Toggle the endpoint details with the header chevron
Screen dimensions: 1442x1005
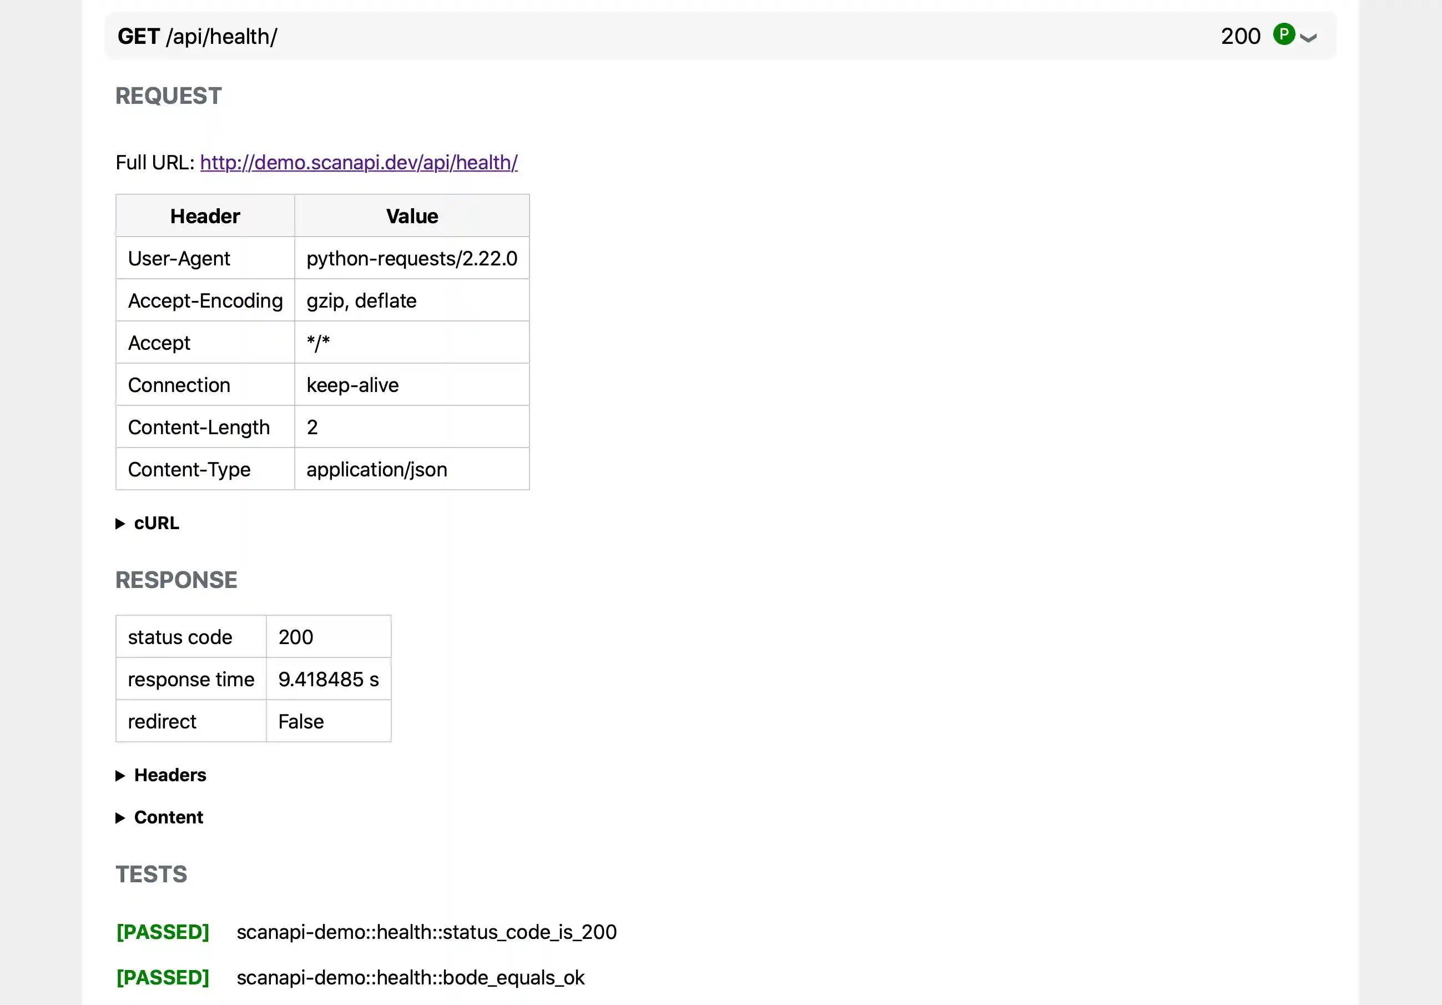pos(1308,38)
